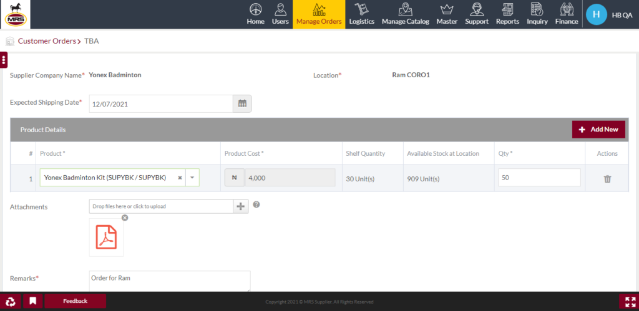
Task: Click the Naira currency symbol box
Action: (x=235, y=178)
